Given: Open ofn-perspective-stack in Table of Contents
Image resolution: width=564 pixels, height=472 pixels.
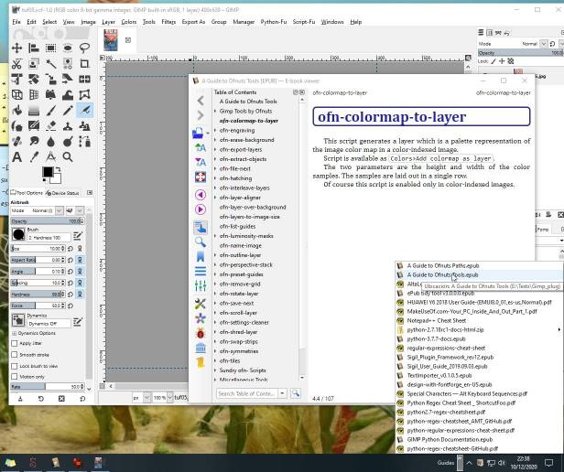Looking at the screenshot, I should (x=245, y=264).
